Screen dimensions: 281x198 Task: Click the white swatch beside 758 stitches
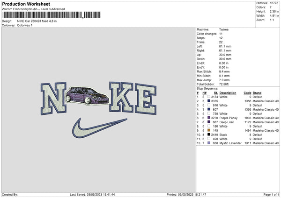pyautogui.click(x=209, y=113)
